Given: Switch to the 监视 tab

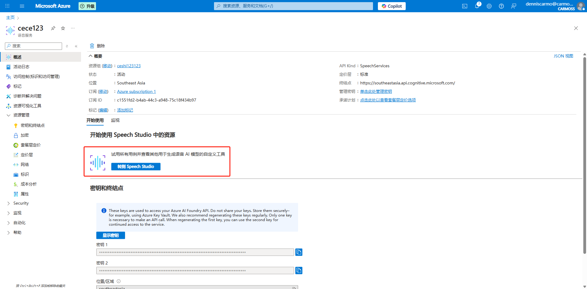Looking at the screenshot, I should pos(115,120).
